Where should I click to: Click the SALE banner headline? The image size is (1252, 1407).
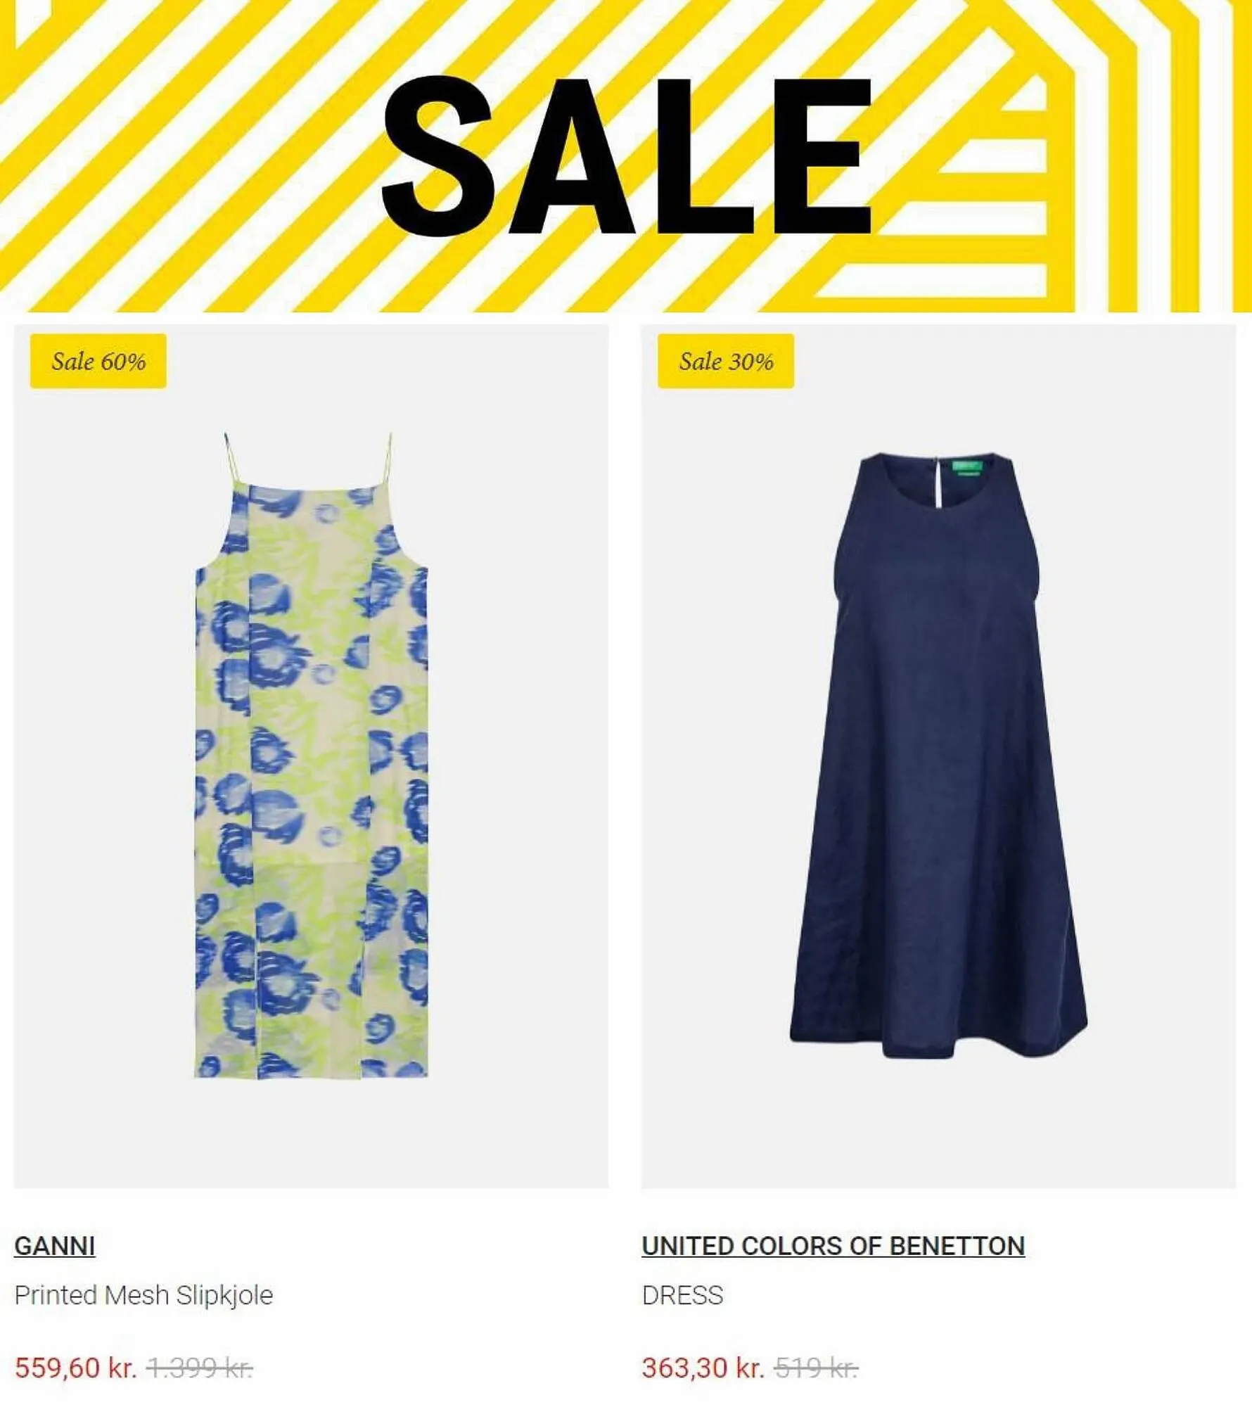click(x=627, y=156)
